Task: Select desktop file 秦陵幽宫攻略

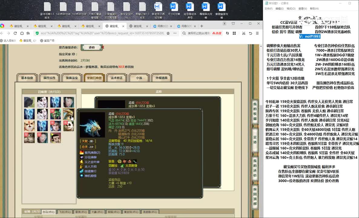Action: pos(221,10)
